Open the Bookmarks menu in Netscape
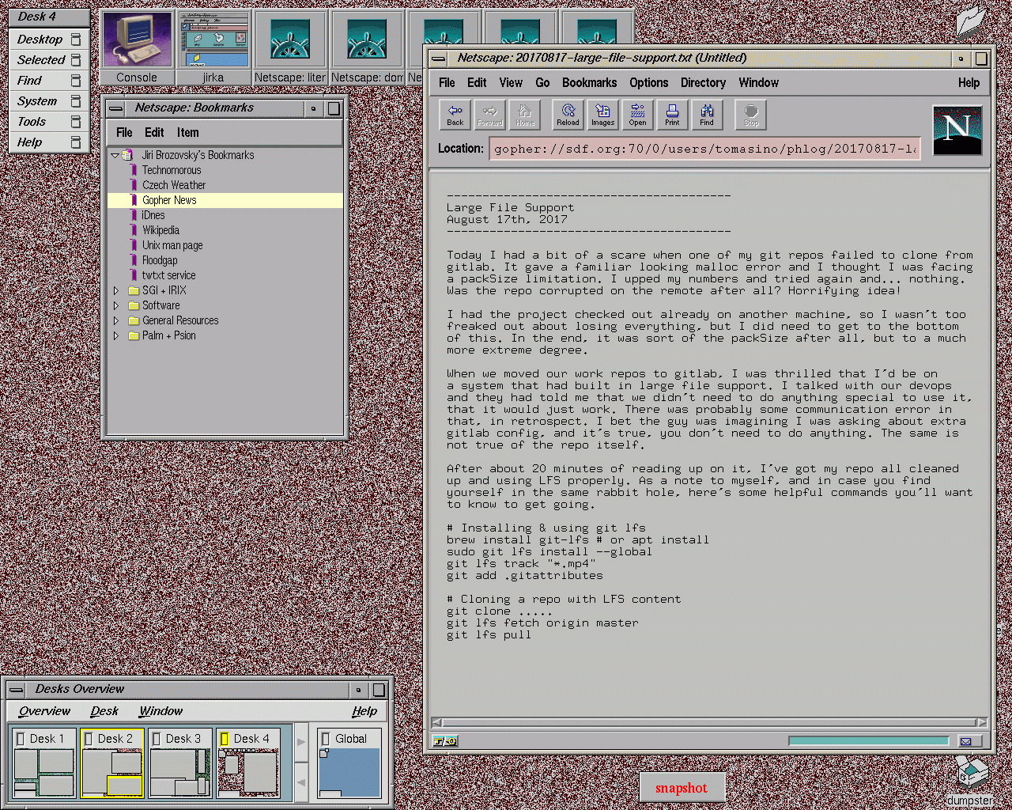 coord(589,82)
